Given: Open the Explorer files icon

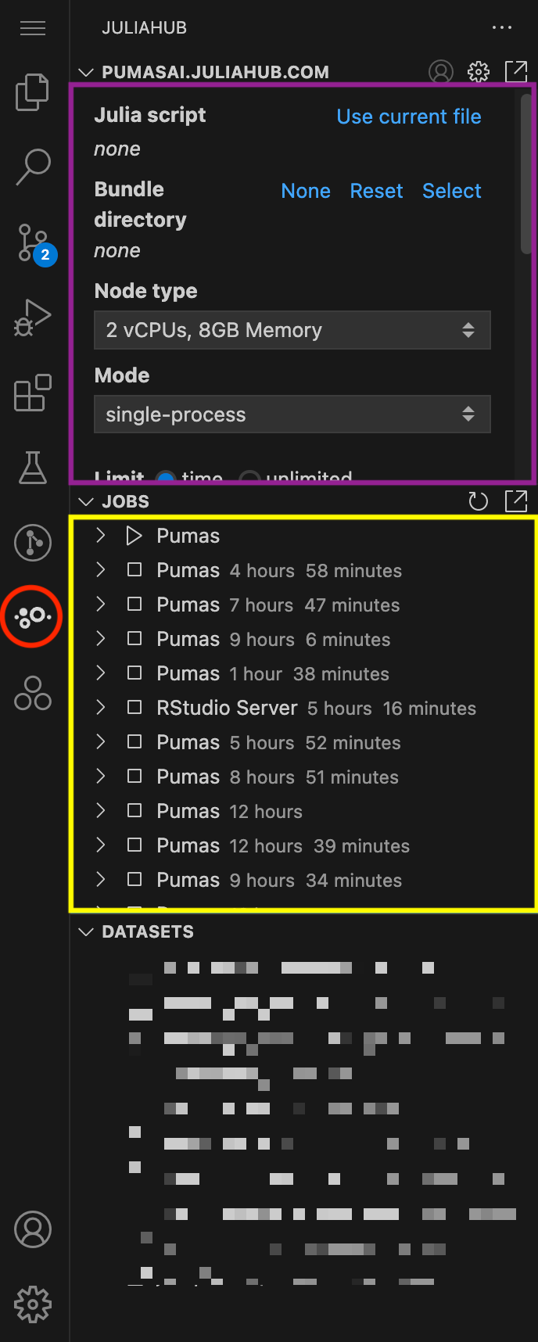Looking at the screenshot, I should click(x=33, y=92).
